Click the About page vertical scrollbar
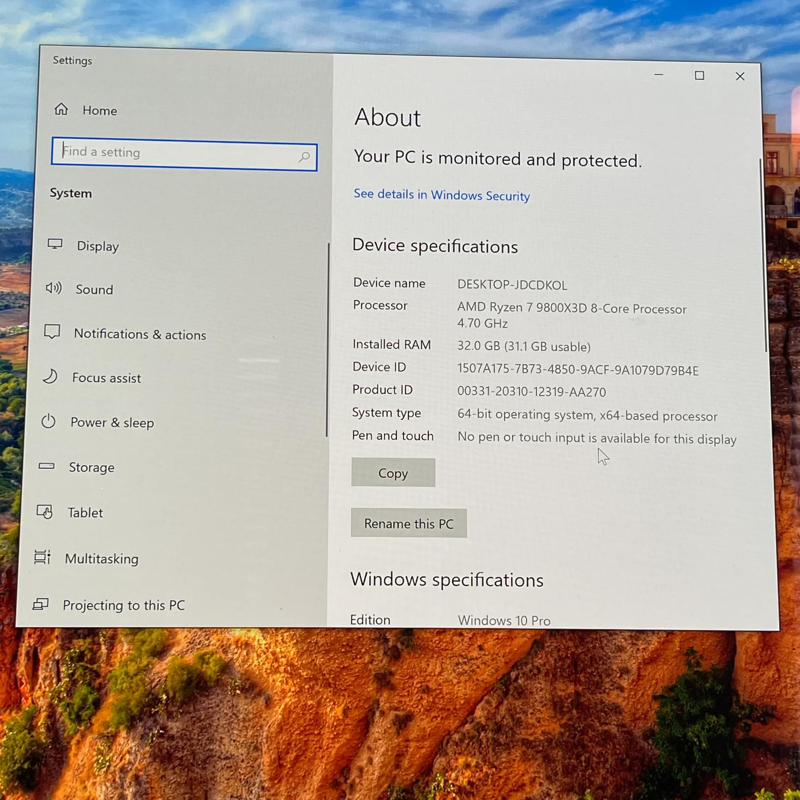The image size is (800, 800). click(x=763, y=255)
